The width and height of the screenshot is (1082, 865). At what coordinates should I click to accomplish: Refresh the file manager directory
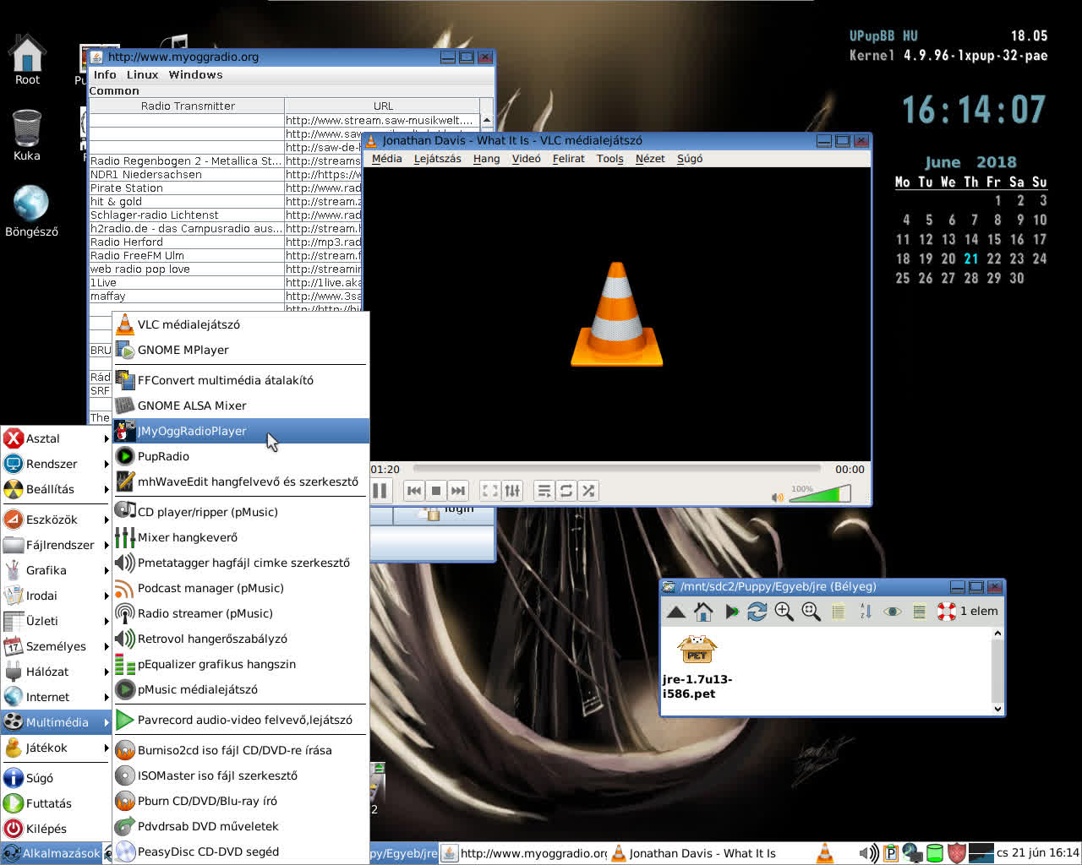(757, 612)
